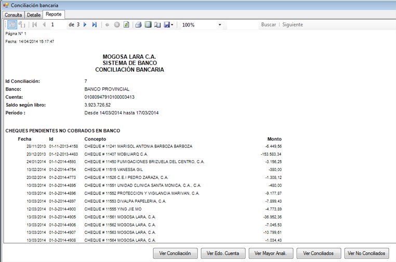Viewport: 396px width, 262px height.
Task: Click the Siguiente link
Action: pyautogui.click(x=293, y=25)
